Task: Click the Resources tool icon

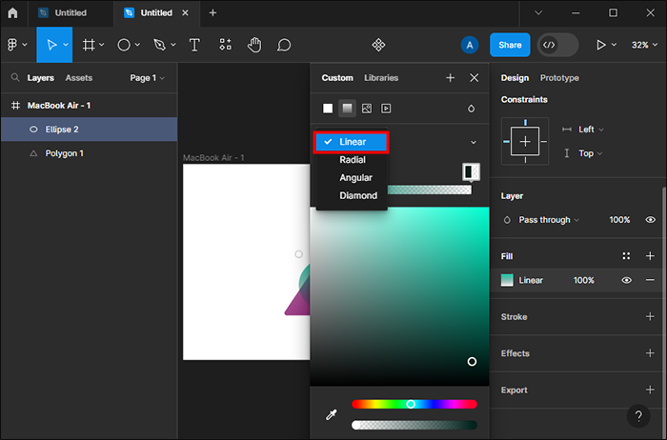Action: 225,45
